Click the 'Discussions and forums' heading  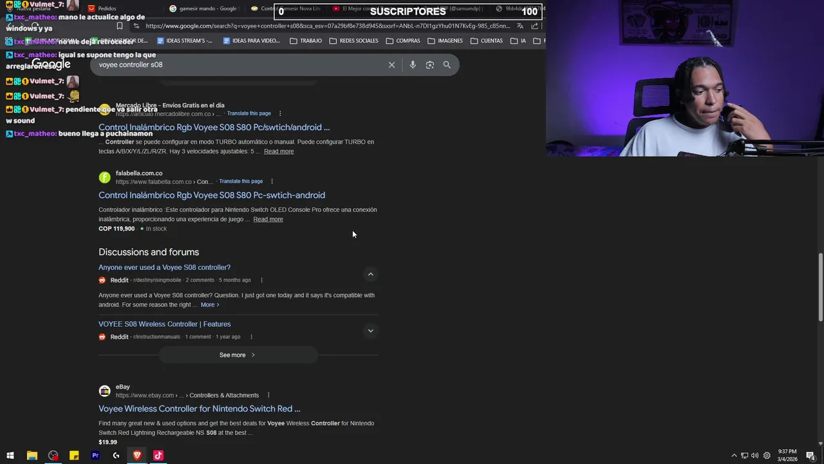149,252
